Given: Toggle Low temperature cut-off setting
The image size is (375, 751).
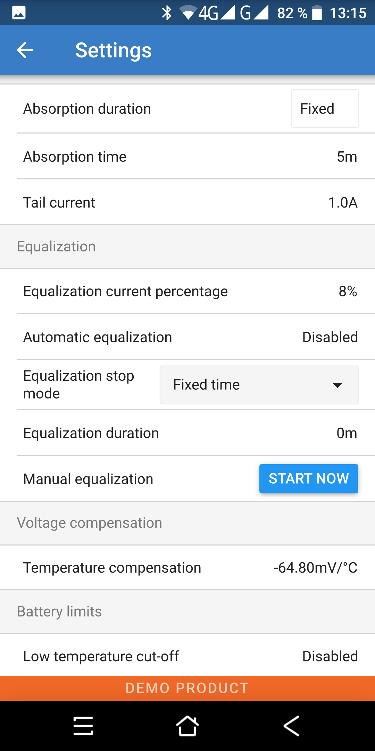Looking at the screenshot, I should [x=330, y=656].
